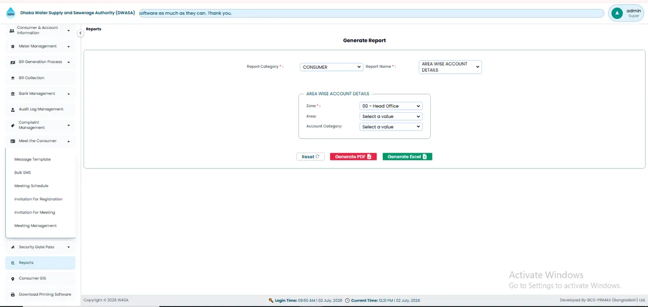Viewport: 648px width, 307px height.
Task: Click the Audit Log Management user icon
Action: pos(13,109)
